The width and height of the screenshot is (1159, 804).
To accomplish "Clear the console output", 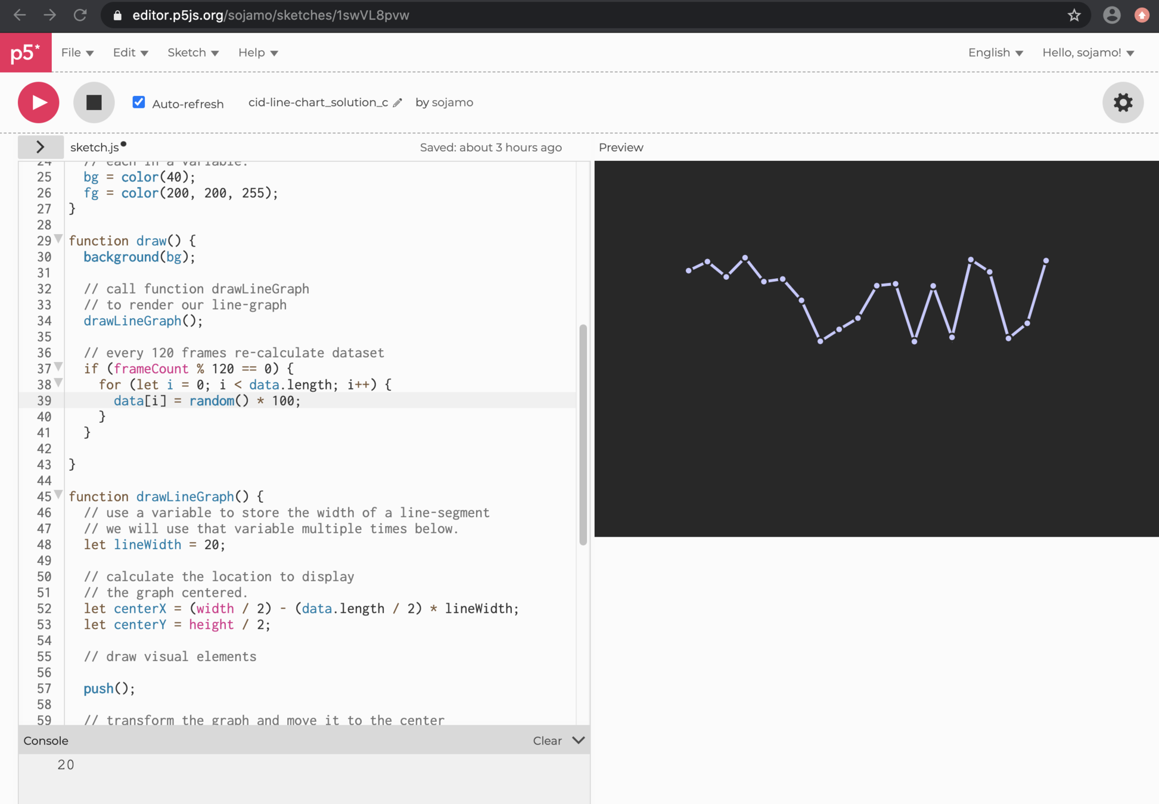I will (546, 740).
